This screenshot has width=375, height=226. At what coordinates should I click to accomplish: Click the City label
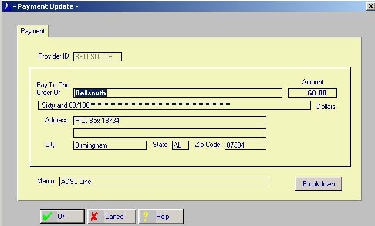51,145
